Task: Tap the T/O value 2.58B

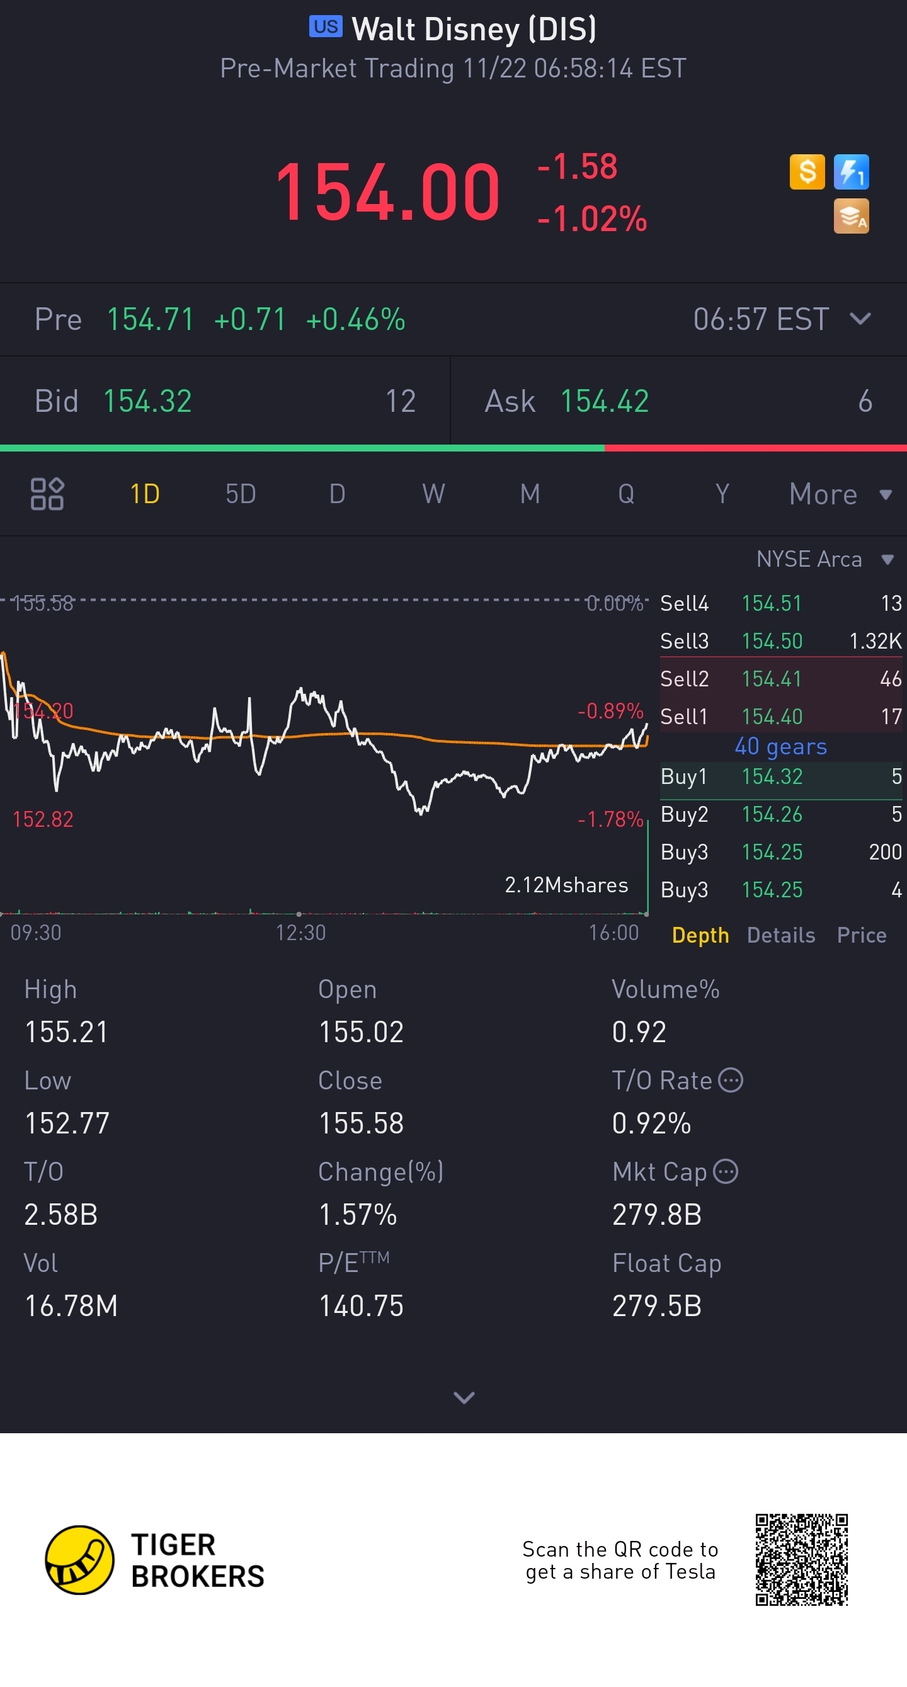Action: pos(61,1215)
